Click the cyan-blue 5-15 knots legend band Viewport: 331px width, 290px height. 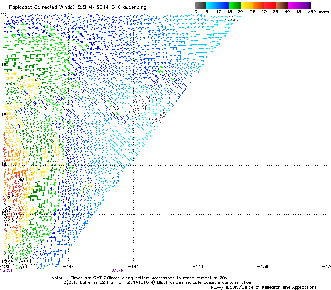tap(218, 5)
